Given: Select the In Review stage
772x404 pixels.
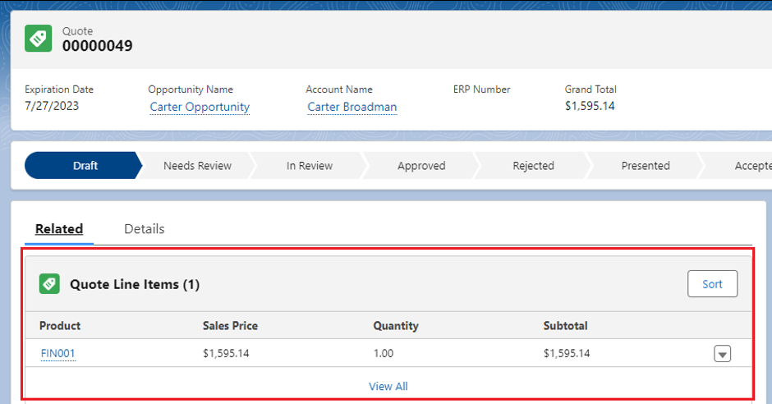Looking at the screenshot, I should coord(309,166).
